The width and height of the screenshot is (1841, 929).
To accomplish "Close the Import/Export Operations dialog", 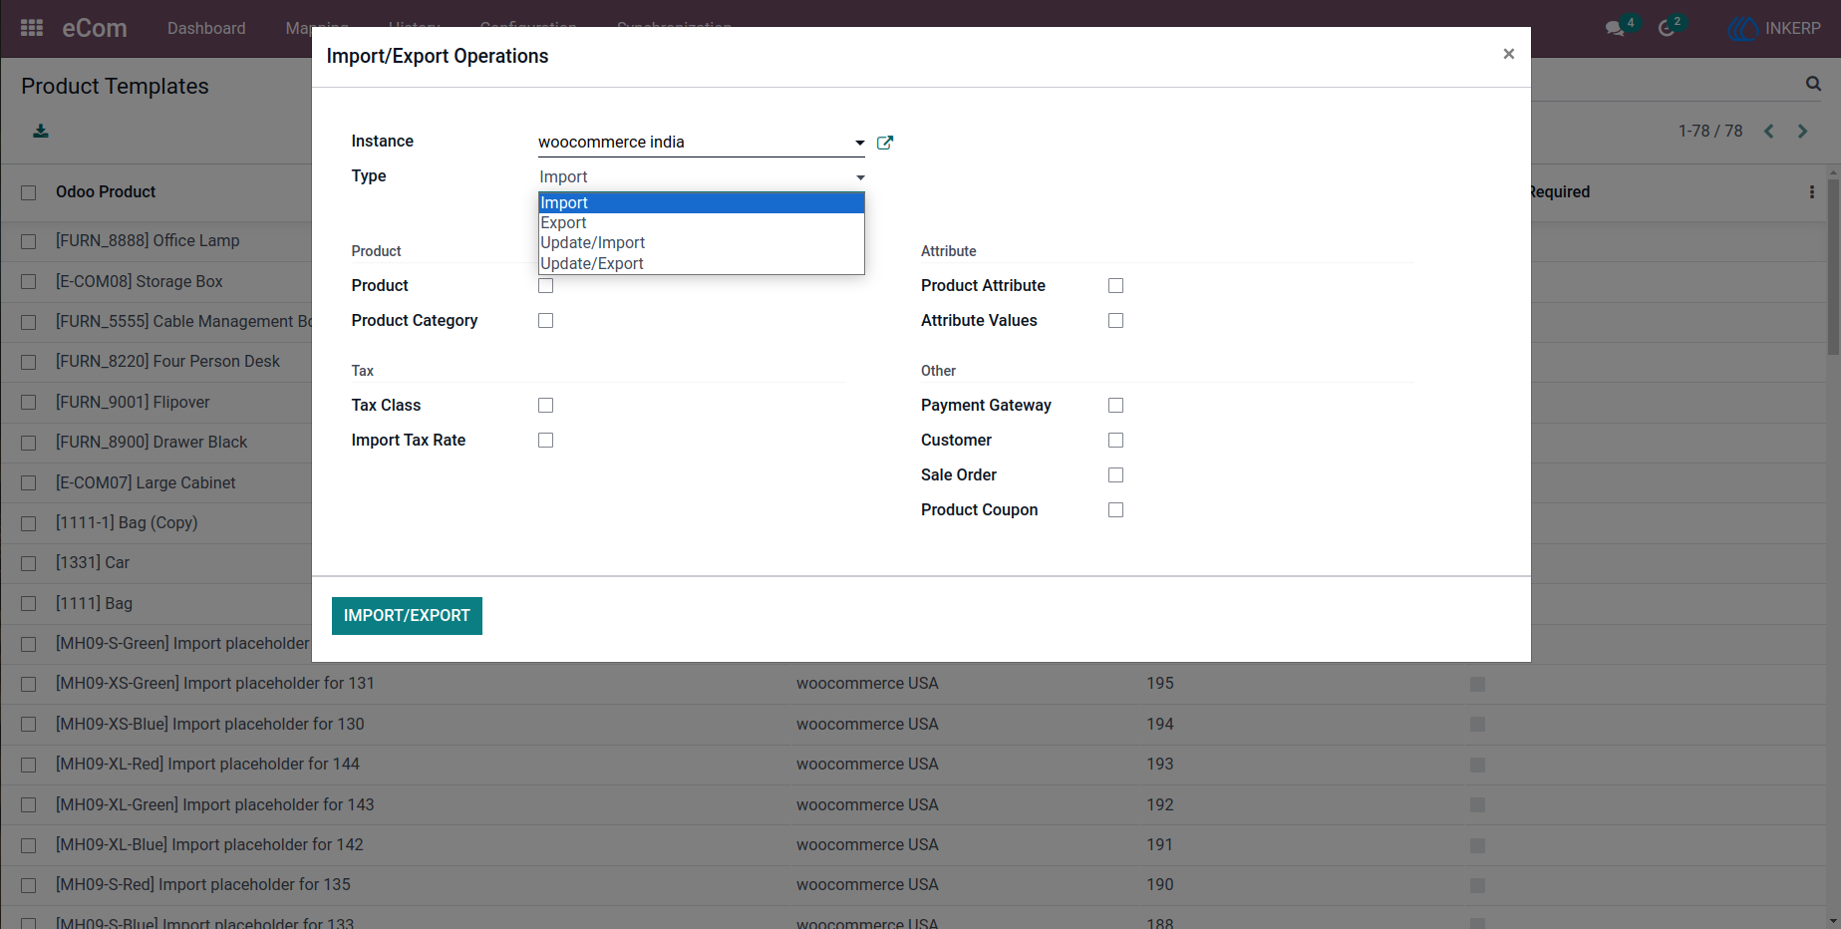I will point(1509,54).
